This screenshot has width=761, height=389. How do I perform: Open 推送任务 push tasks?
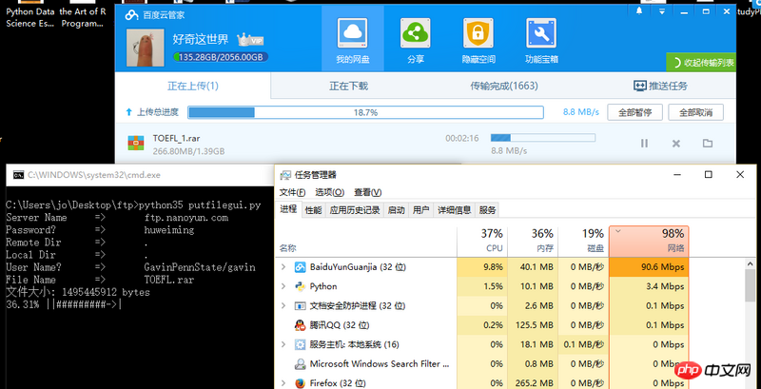tap(660, 87)
